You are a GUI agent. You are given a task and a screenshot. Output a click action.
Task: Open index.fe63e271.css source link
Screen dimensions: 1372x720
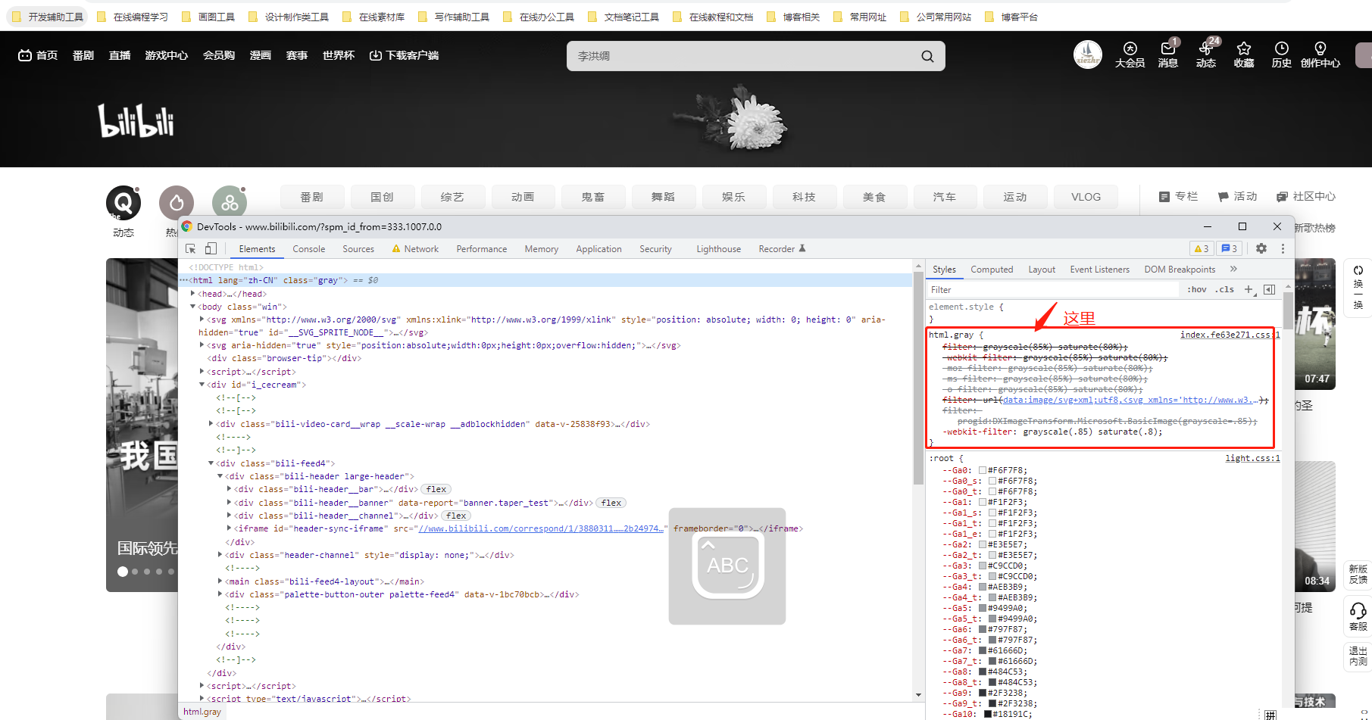point(1230,335)
